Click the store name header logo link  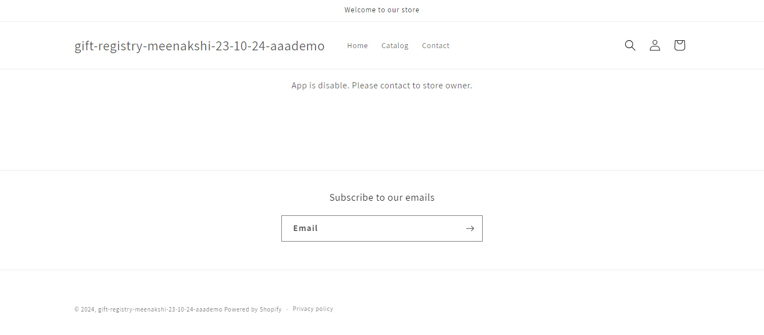coord(199,46)
